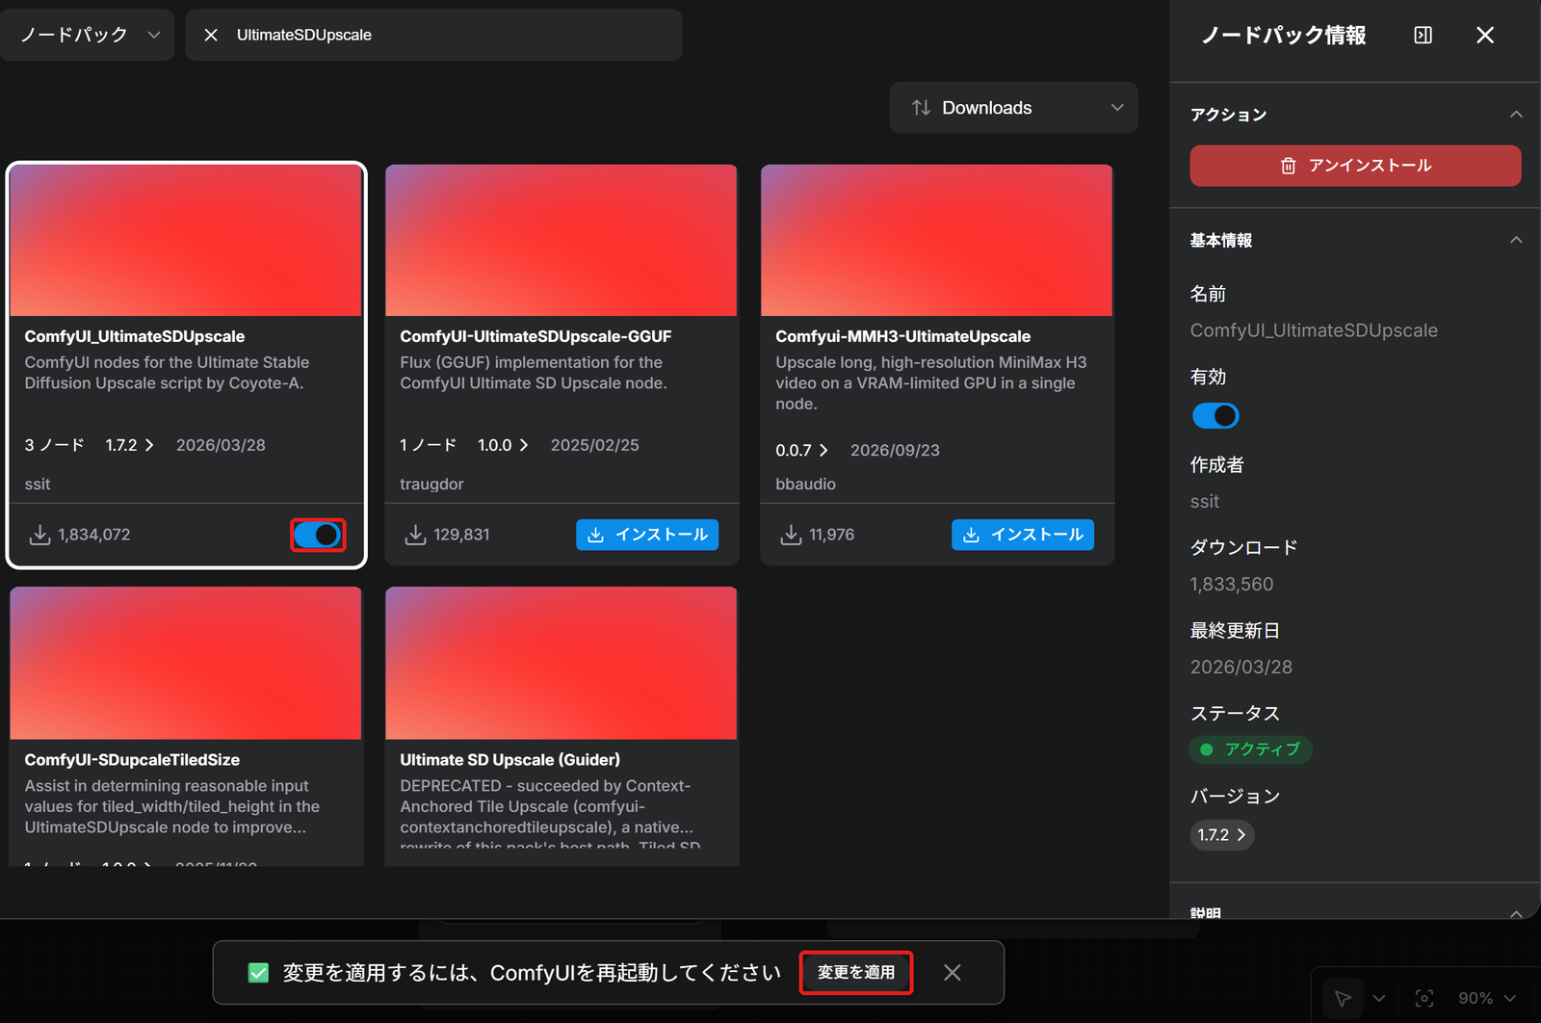Open version 1.7.2 selector in info panel
The width and height of the screenshot is (1541, 1023).
tap(1222, 835)
